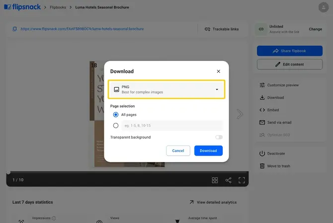Click the Deactivate power icon
This screenshot has width=333, height=223.
262,154
